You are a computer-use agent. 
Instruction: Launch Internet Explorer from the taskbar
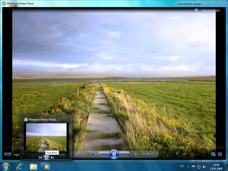pyautogui.click(x=19, y=167)
